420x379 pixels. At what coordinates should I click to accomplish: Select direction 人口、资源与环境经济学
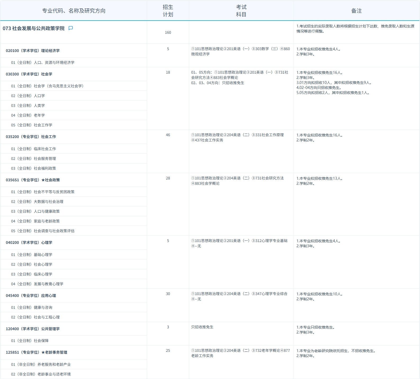tap(43, 63)
